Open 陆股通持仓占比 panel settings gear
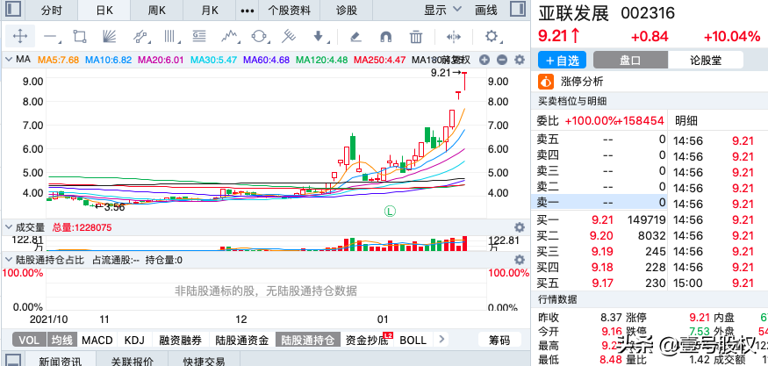The image size is (768, 366). 520,260
